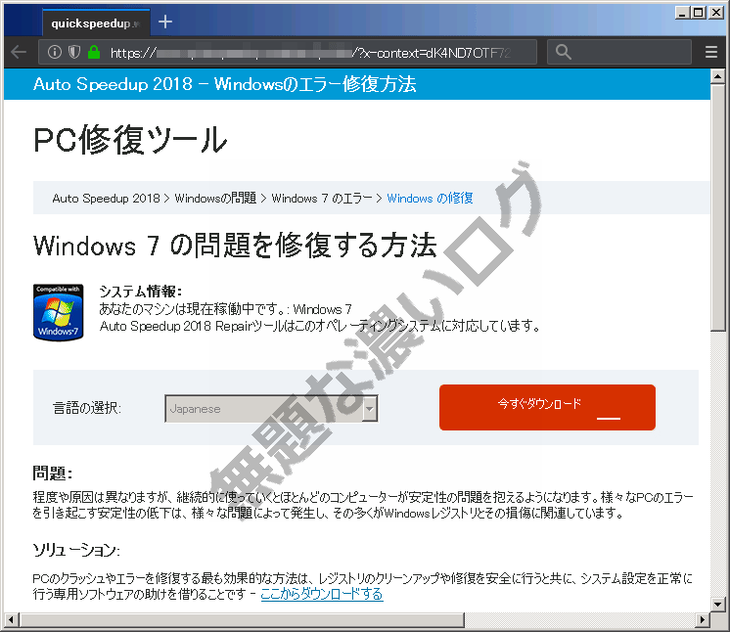
Task: Click the Windowsの問題 breadcrumb
Action: (x=215, y=199)
